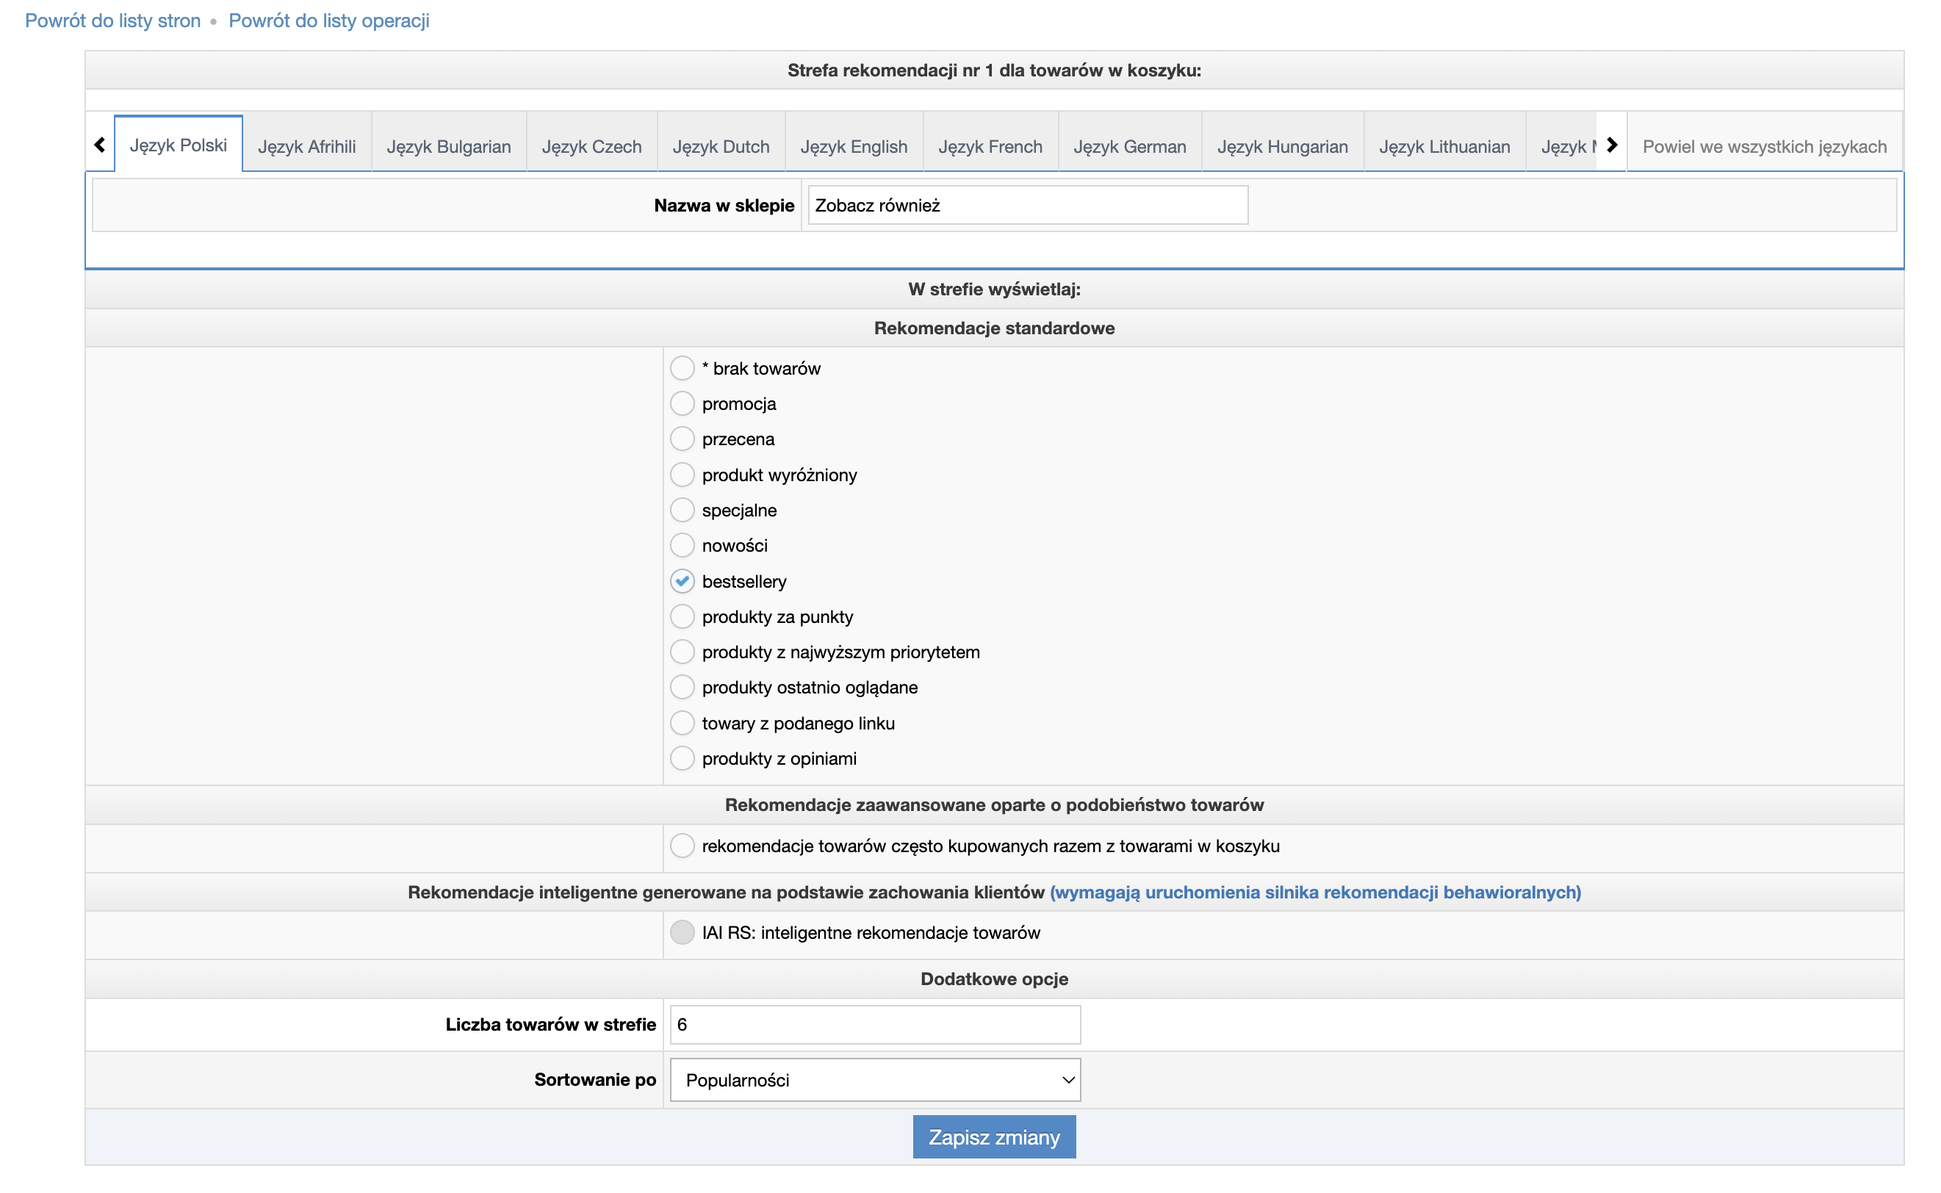The width and height of the screenshot is (1941, 1193).
Task: Follow the 'Powrót do listy stron' link
Action: click(113, 21)
